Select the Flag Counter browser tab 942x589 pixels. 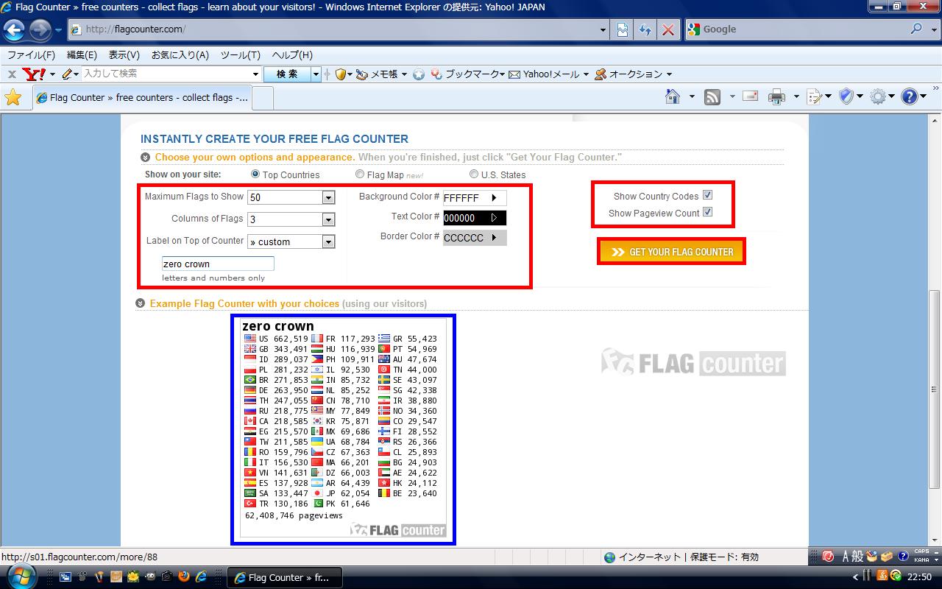(142, 97)
